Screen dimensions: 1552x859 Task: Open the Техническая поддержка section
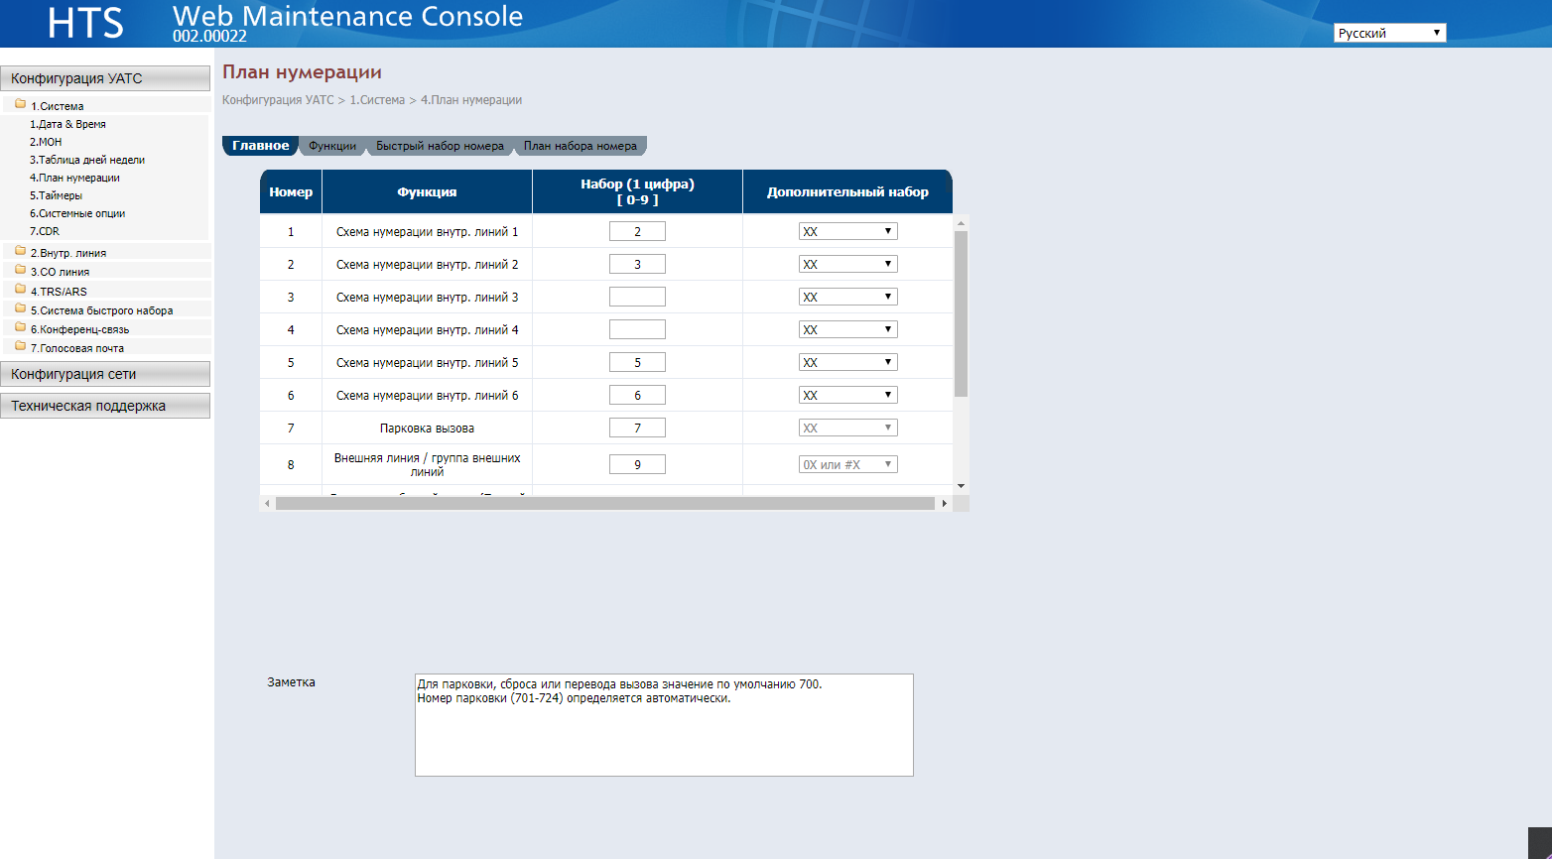coord(105,406)
